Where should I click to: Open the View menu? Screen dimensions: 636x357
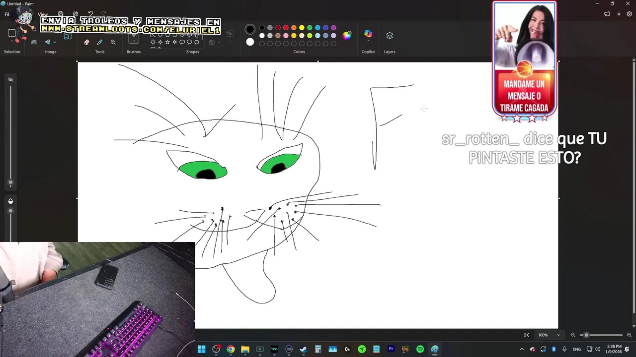click(43, 14)
